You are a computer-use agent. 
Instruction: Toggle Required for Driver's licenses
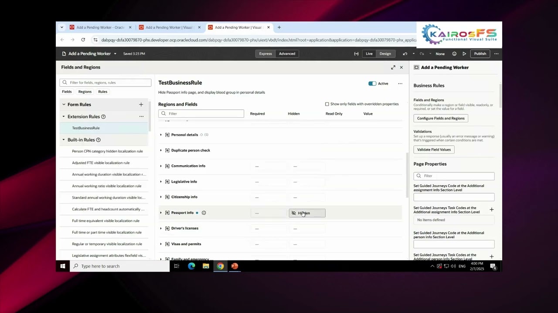pos(269,228)
